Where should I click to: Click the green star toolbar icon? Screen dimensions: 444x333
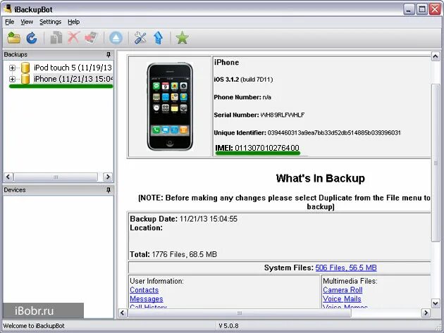pos(182,37)
